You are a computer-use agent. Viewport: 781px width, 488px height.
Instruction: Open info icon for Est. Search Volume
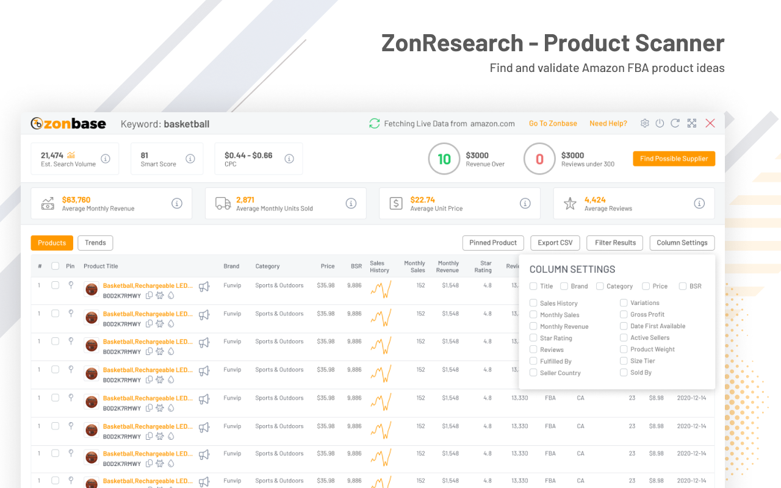pyautogui.click(x=106, y=159)
